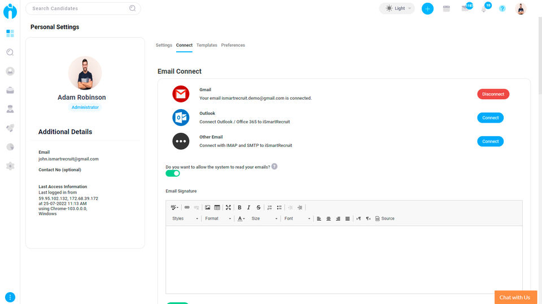542x304 pixels.
Task: Open the mail inbox icon with badge
Action: 466,8
